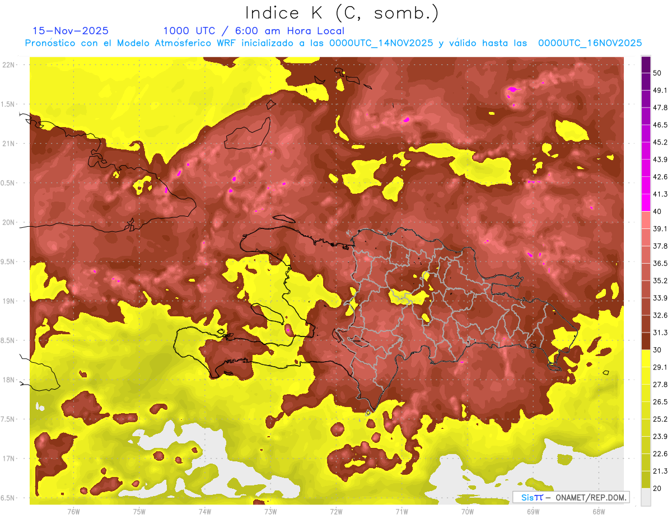Pick the bright yellow swatch between 29.1 and 30
Viewport: 672px width, 519px height.
[x=646, y=358]
